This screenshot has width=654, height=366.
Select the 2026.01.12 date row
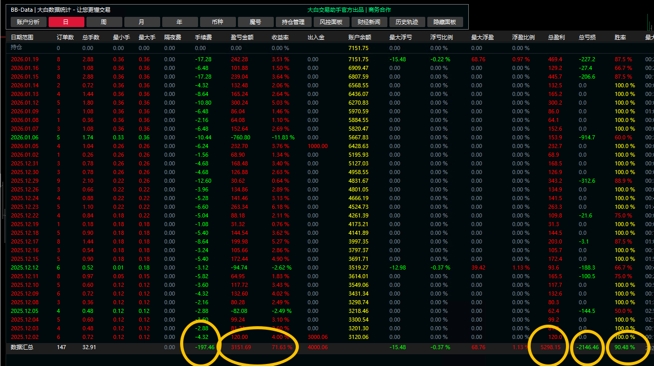(x=25, y=103)
